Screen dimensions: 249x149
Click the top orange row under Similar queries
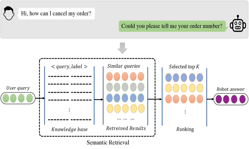coord(125,76)
